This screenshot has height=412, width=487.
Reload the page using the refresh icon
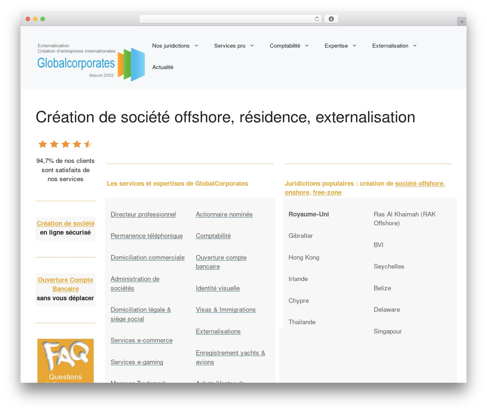317,19
